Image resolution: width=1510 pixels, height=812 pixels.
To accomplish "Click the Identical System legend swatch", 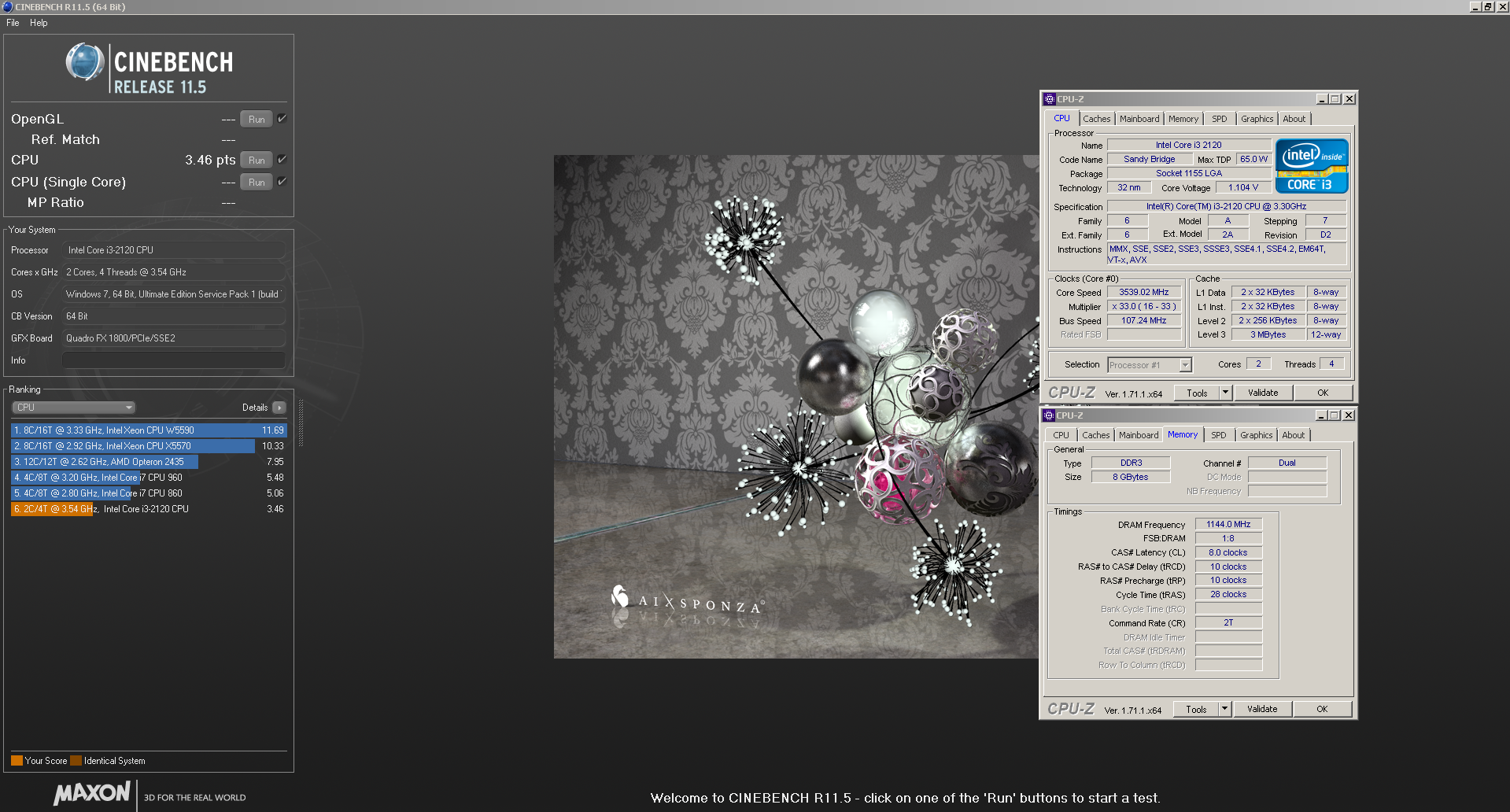I will click(x=76, y=761).
